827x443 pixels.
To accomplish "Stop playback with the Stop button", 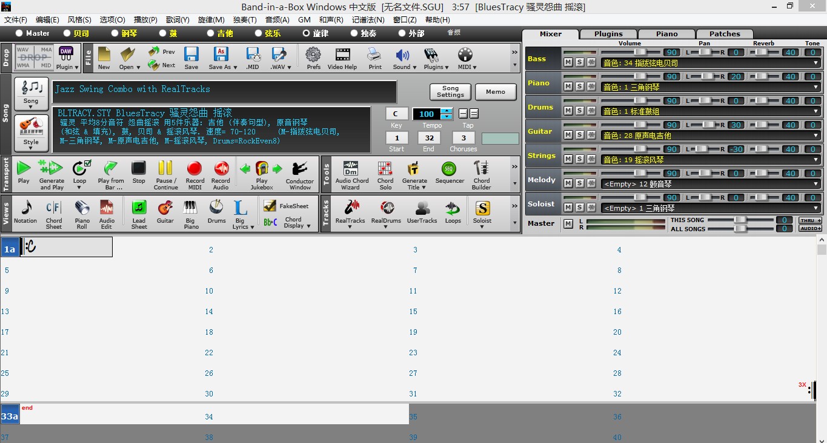I will point(139,173).
